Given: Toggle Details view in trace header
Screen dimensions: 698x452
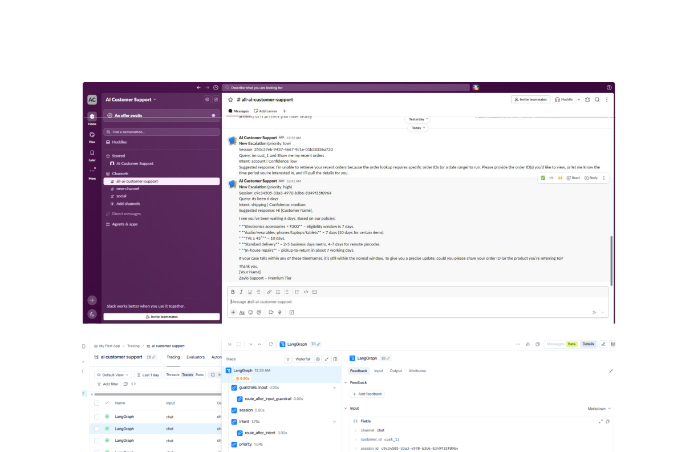Looking at the screenshot, I should [589, 344].
